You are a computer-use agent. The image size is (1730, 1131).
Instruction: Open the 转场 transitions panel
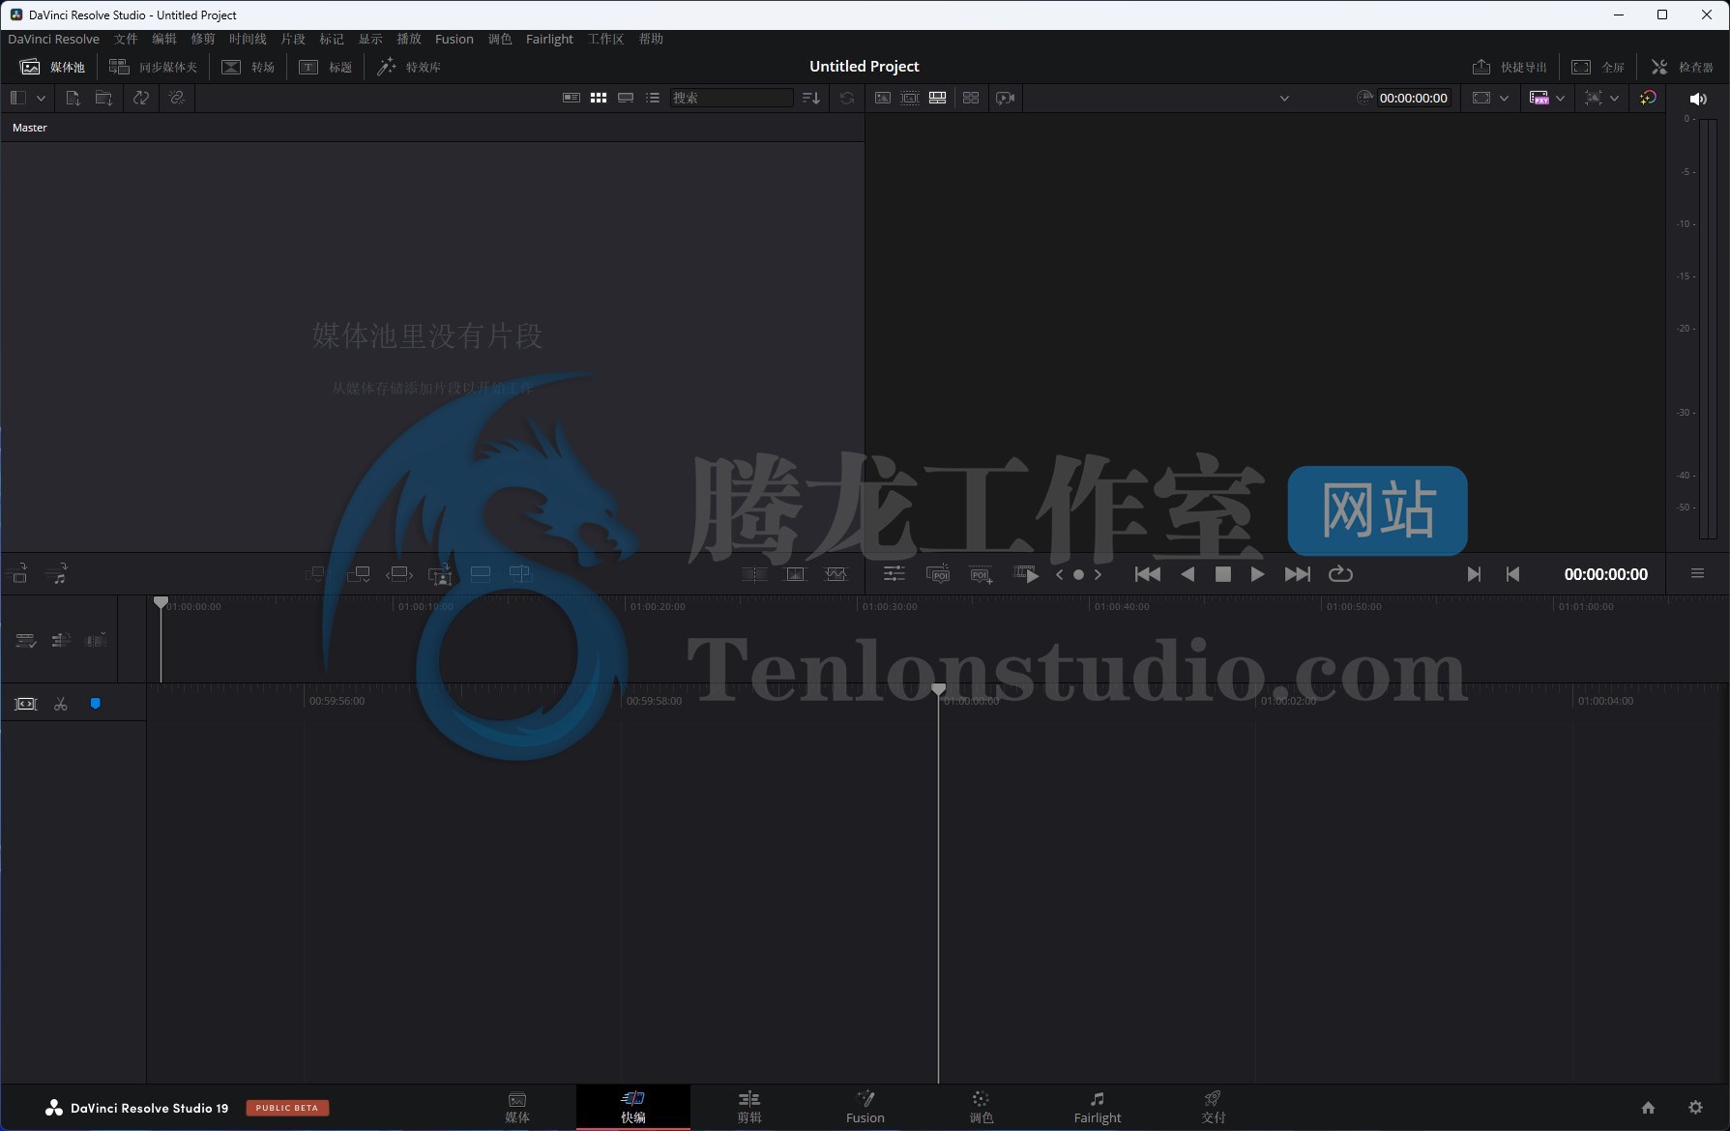point(249,67)
